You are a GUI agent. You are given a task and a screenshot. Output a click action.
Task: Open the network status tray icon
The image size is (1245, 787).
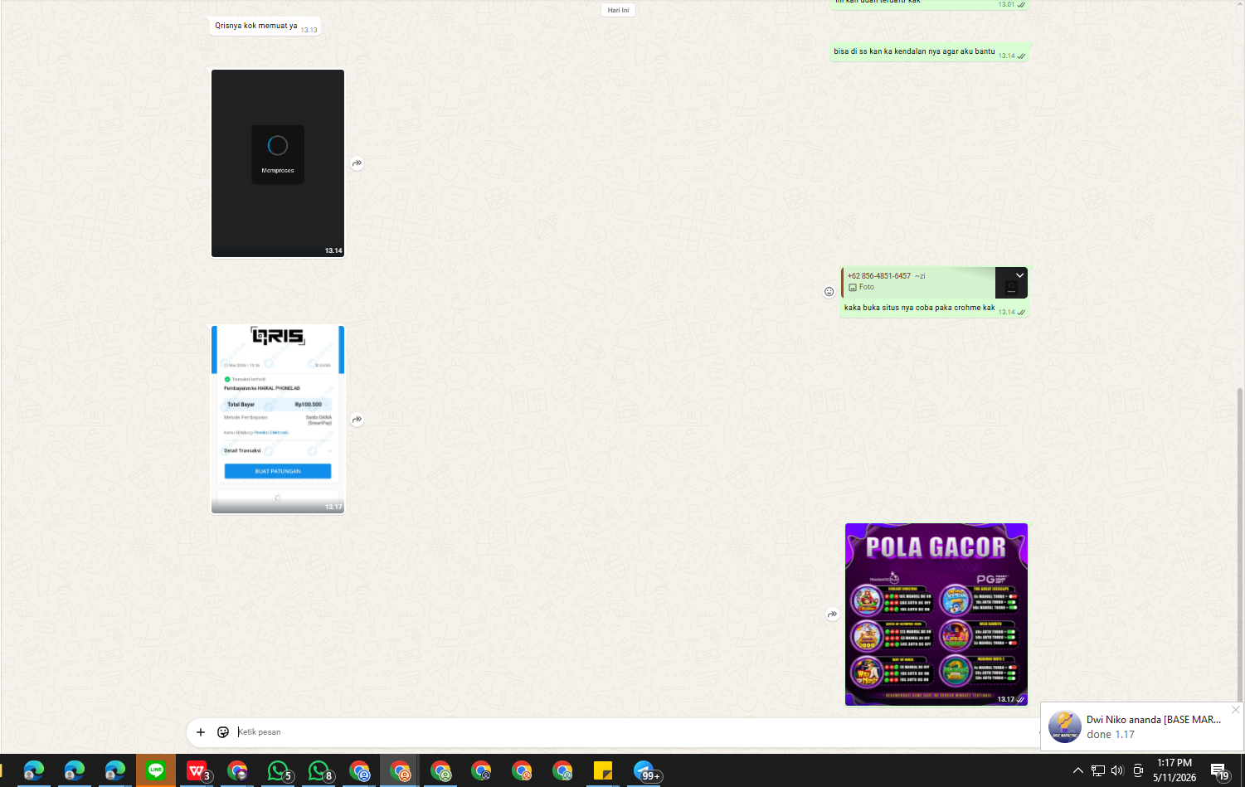[1097, 770]
